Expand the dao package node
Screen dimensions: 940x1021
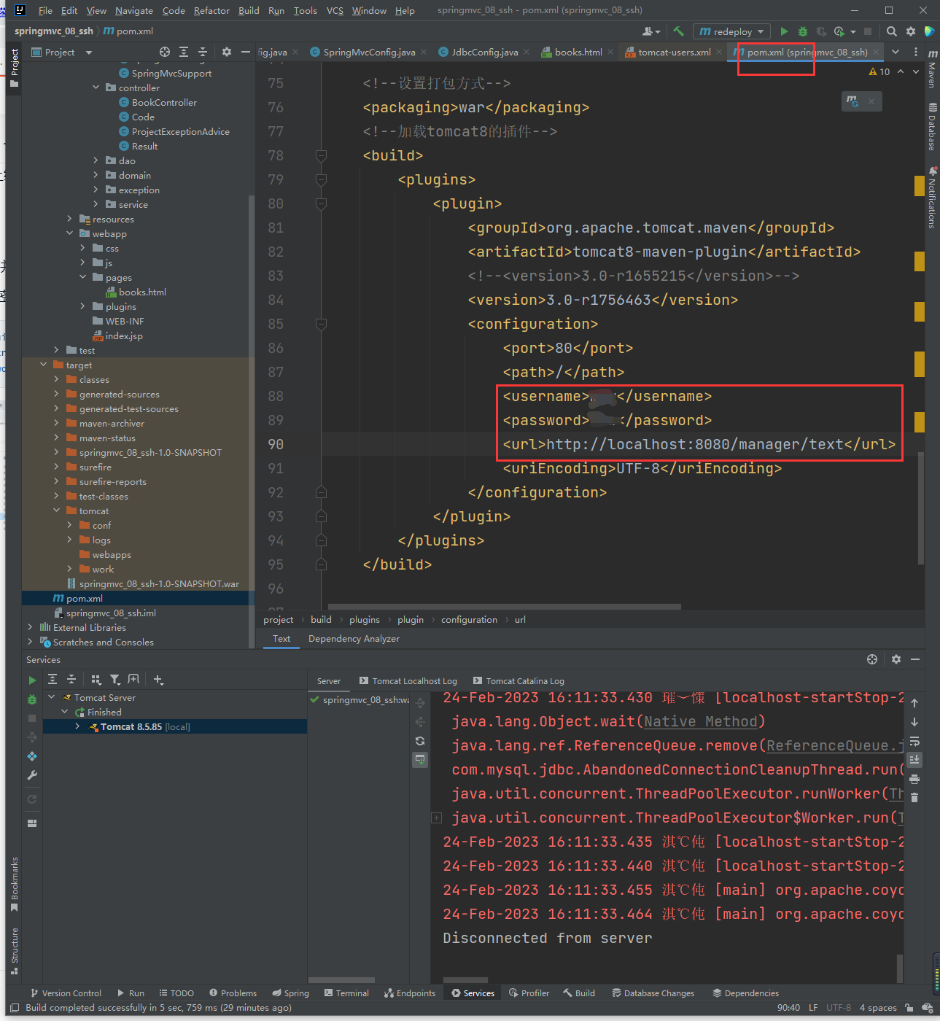click(96, 160)
